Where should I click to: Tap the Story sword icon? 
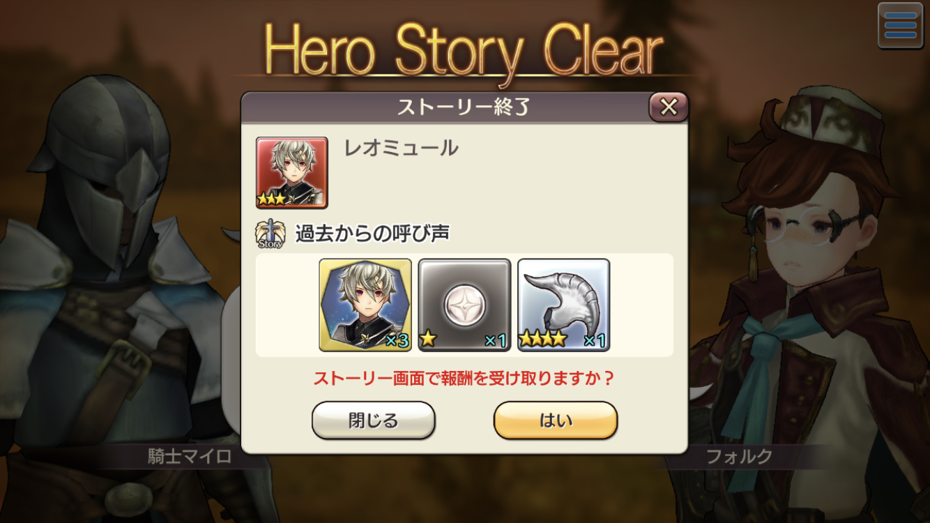(270, 234)
